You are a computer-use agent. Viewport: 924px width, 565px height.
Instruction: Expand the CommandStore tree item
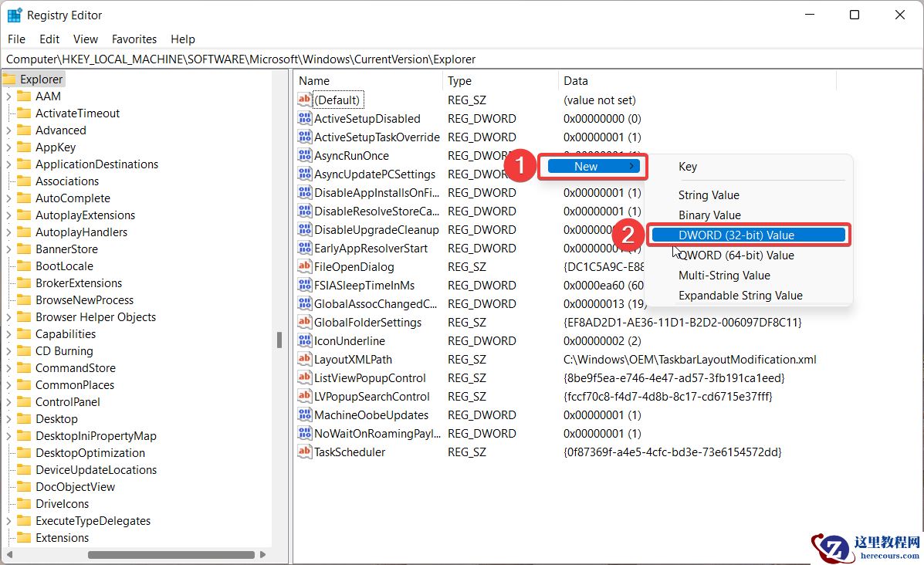click(x=10, y=367)
